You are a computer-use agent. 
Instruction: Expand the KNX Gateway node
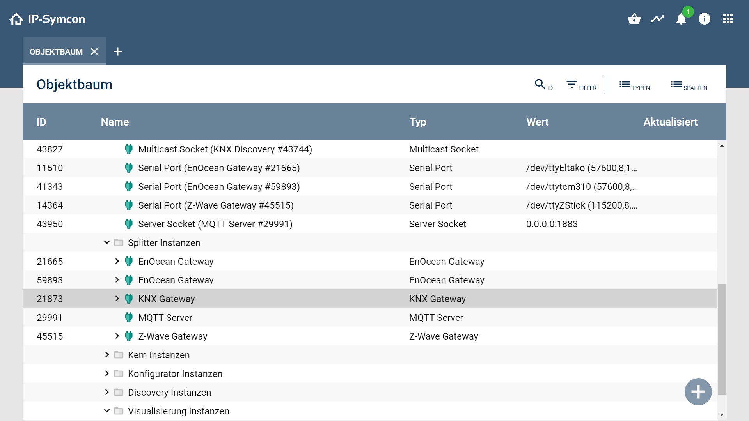pyautogui.click(x=117, y=299)
